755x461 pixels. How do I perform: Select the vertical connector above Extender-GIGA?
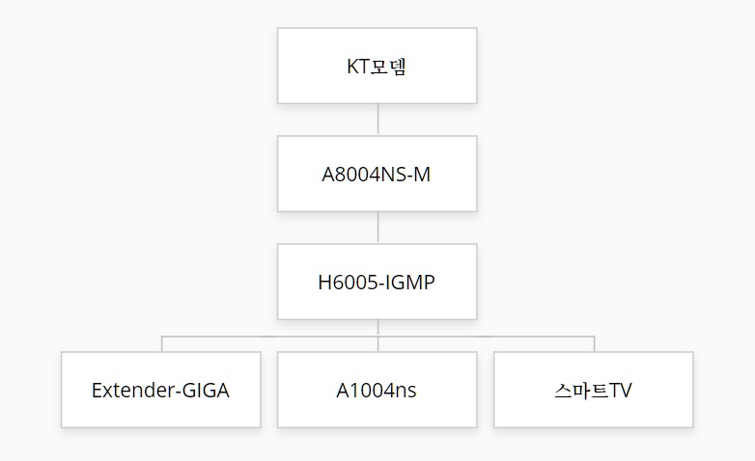[162, 344]
